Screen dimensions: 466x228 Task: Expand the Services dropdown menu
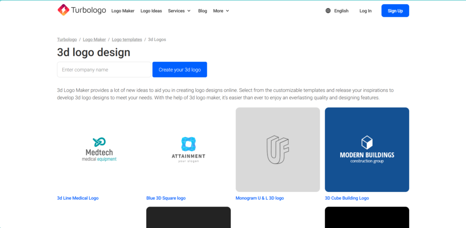(x=179, y=11)
